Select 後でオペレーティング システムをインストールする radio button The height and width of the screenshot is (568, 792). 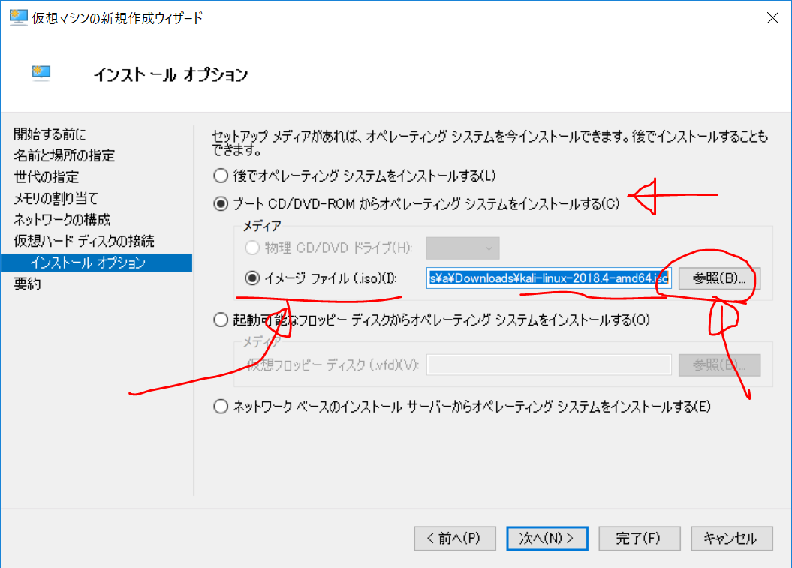[220, 176]
